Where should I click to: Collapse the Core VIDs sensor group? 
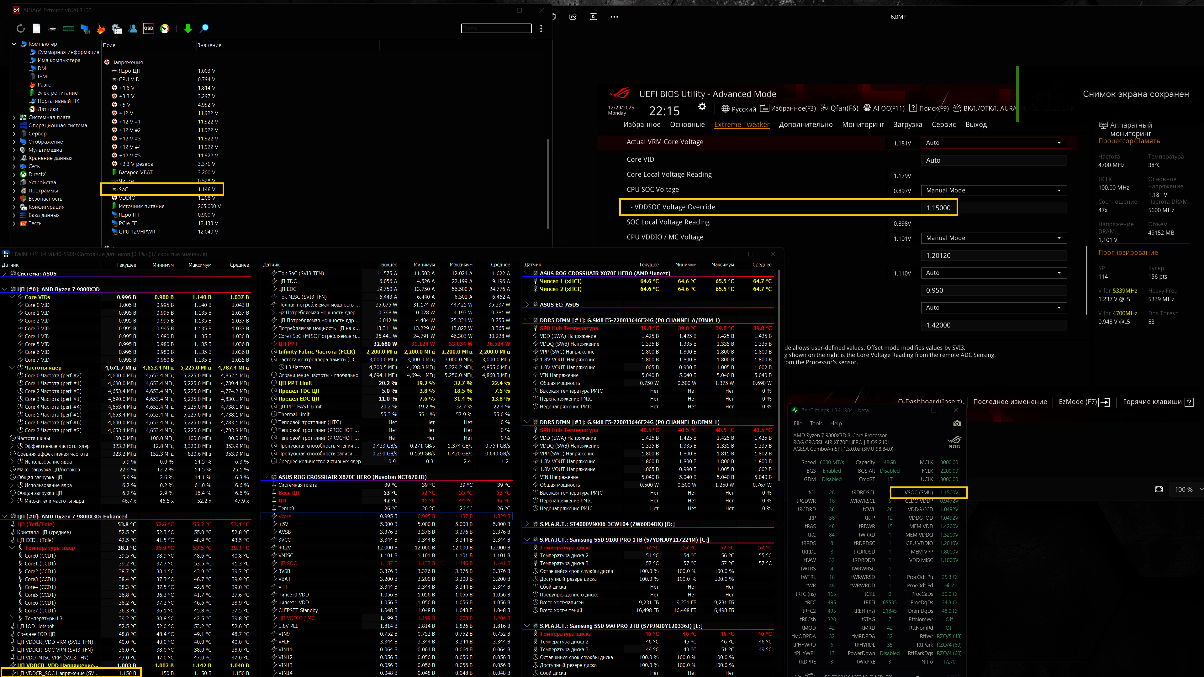(x=12, y=297)
